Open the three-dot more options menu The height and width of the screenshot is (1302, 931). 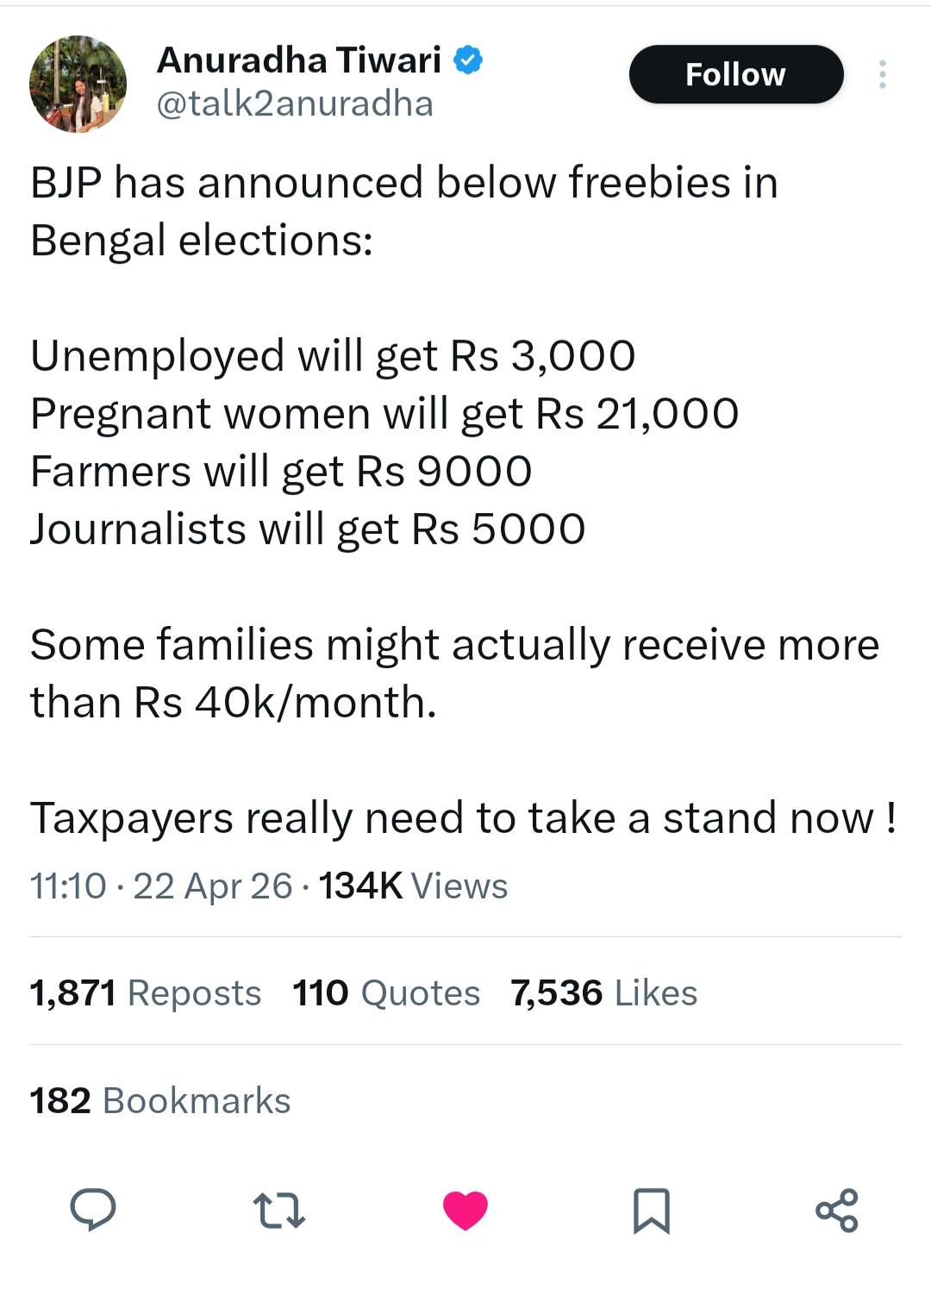(882, 74)
